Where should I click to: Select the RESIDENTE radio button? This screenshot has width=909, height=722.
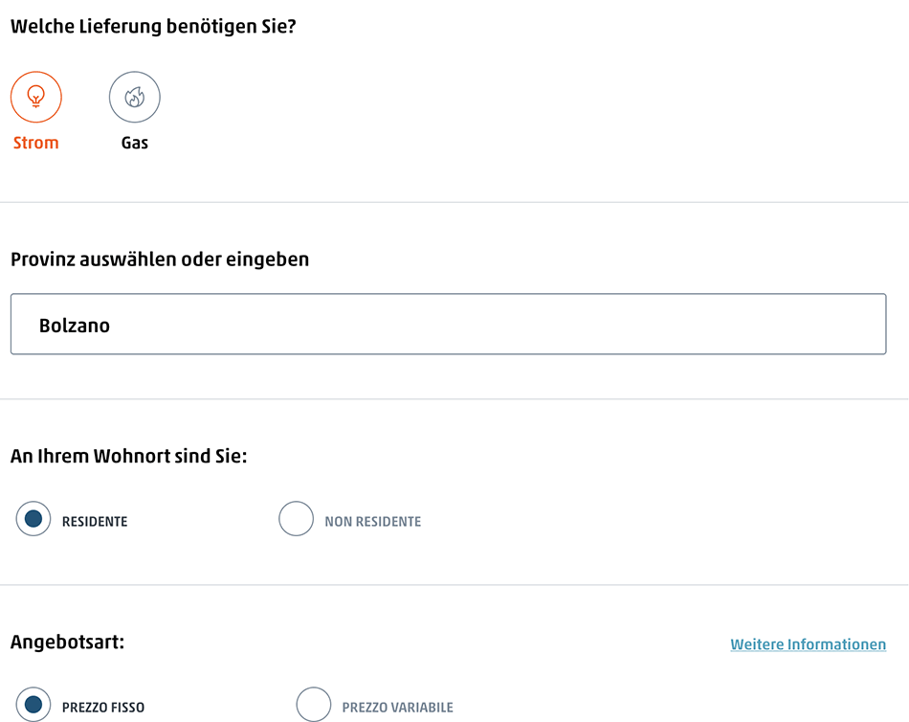(33, 518)
